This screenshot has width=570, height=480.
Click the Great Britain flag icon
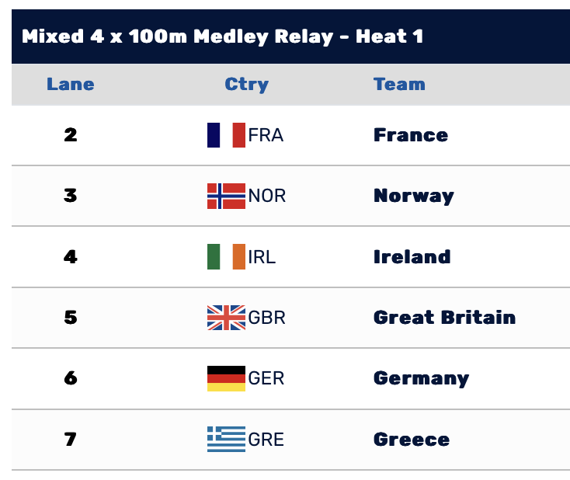pyautogui.click(x=226, y=318)
